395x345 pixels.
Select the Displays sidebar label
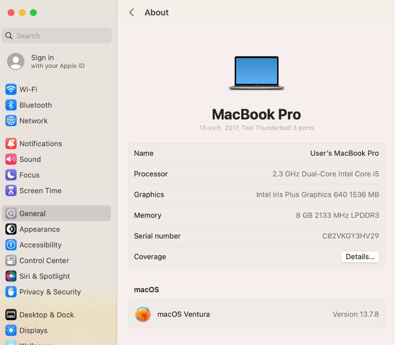coord(33,330)
